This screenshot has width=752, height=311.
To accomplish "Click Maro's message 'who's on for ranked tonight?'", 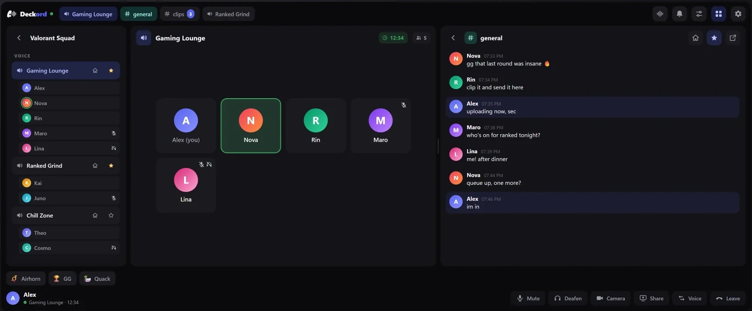I will click(504, 135).
